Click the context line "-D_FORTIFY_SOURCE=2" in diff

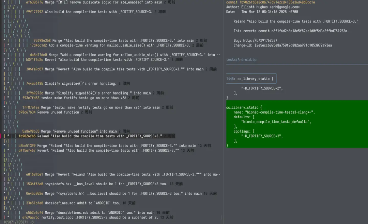pos(262,88)
